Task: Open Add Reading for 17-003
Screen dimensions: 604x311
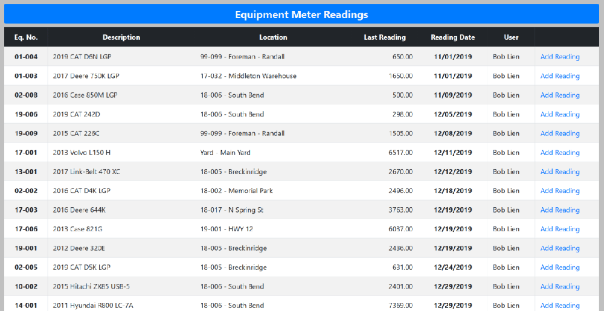Action: tap(560, 210)
